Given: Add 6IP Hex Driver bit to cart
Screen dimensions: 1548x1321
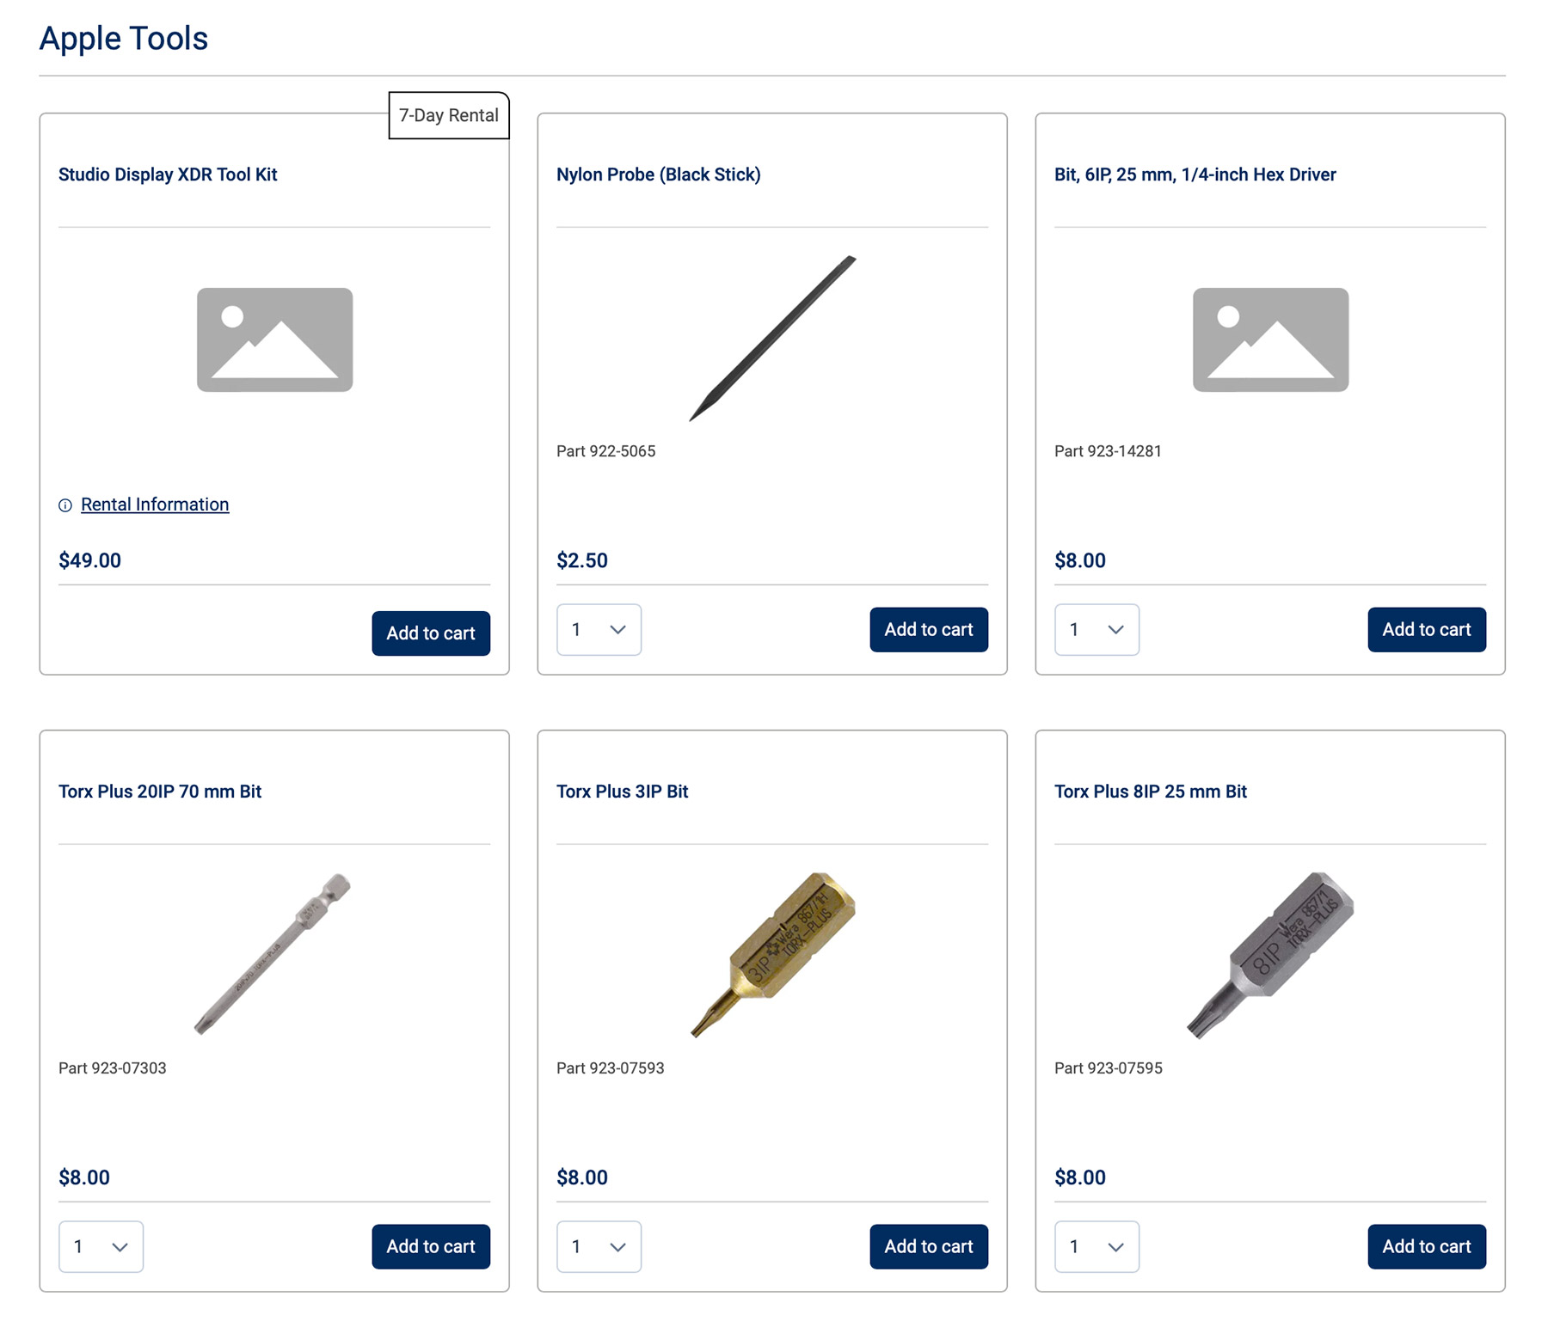Looking at the screenshot, I should pos(1427,630).
